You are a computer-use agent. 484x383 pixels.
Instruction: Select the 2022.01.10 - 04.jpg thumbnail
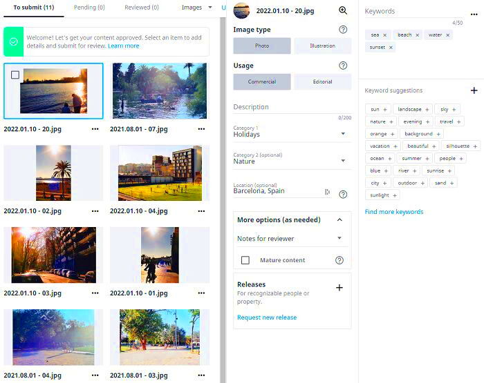(160, 173)
